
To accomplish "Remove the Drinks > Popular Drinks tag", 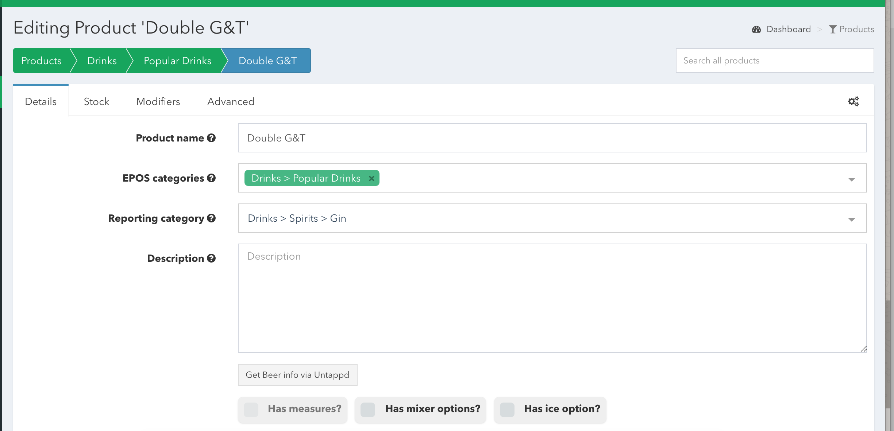I will tap(371, 178).
